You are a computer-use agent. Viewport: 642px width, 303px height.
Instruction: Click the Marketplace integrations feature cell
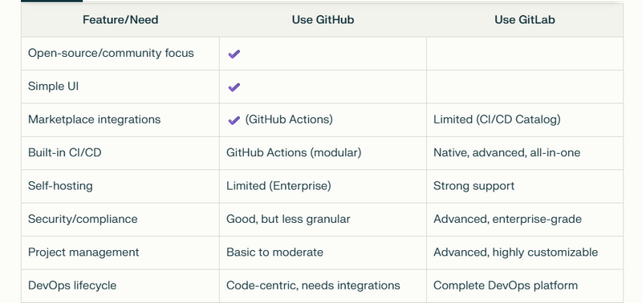[120, 119]
